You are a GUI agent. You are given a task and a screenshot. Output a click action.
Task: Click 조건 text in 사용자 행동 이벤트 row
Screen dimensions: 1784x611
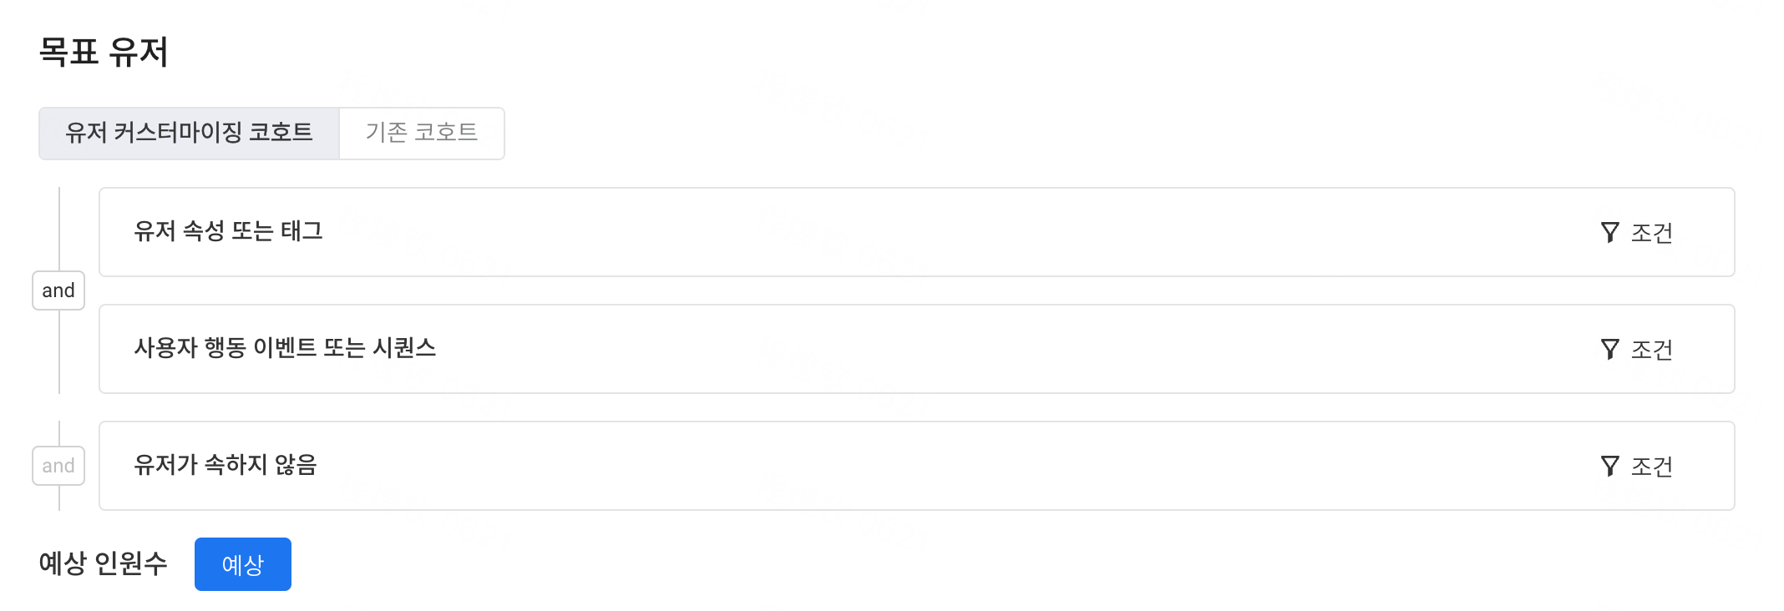coord(1651,350)
